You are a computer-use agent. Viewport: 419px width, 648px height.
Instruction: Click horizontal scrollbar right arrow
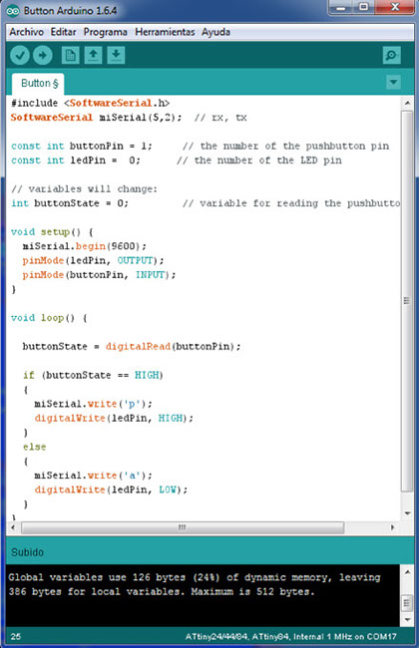[x=392, y=527]
